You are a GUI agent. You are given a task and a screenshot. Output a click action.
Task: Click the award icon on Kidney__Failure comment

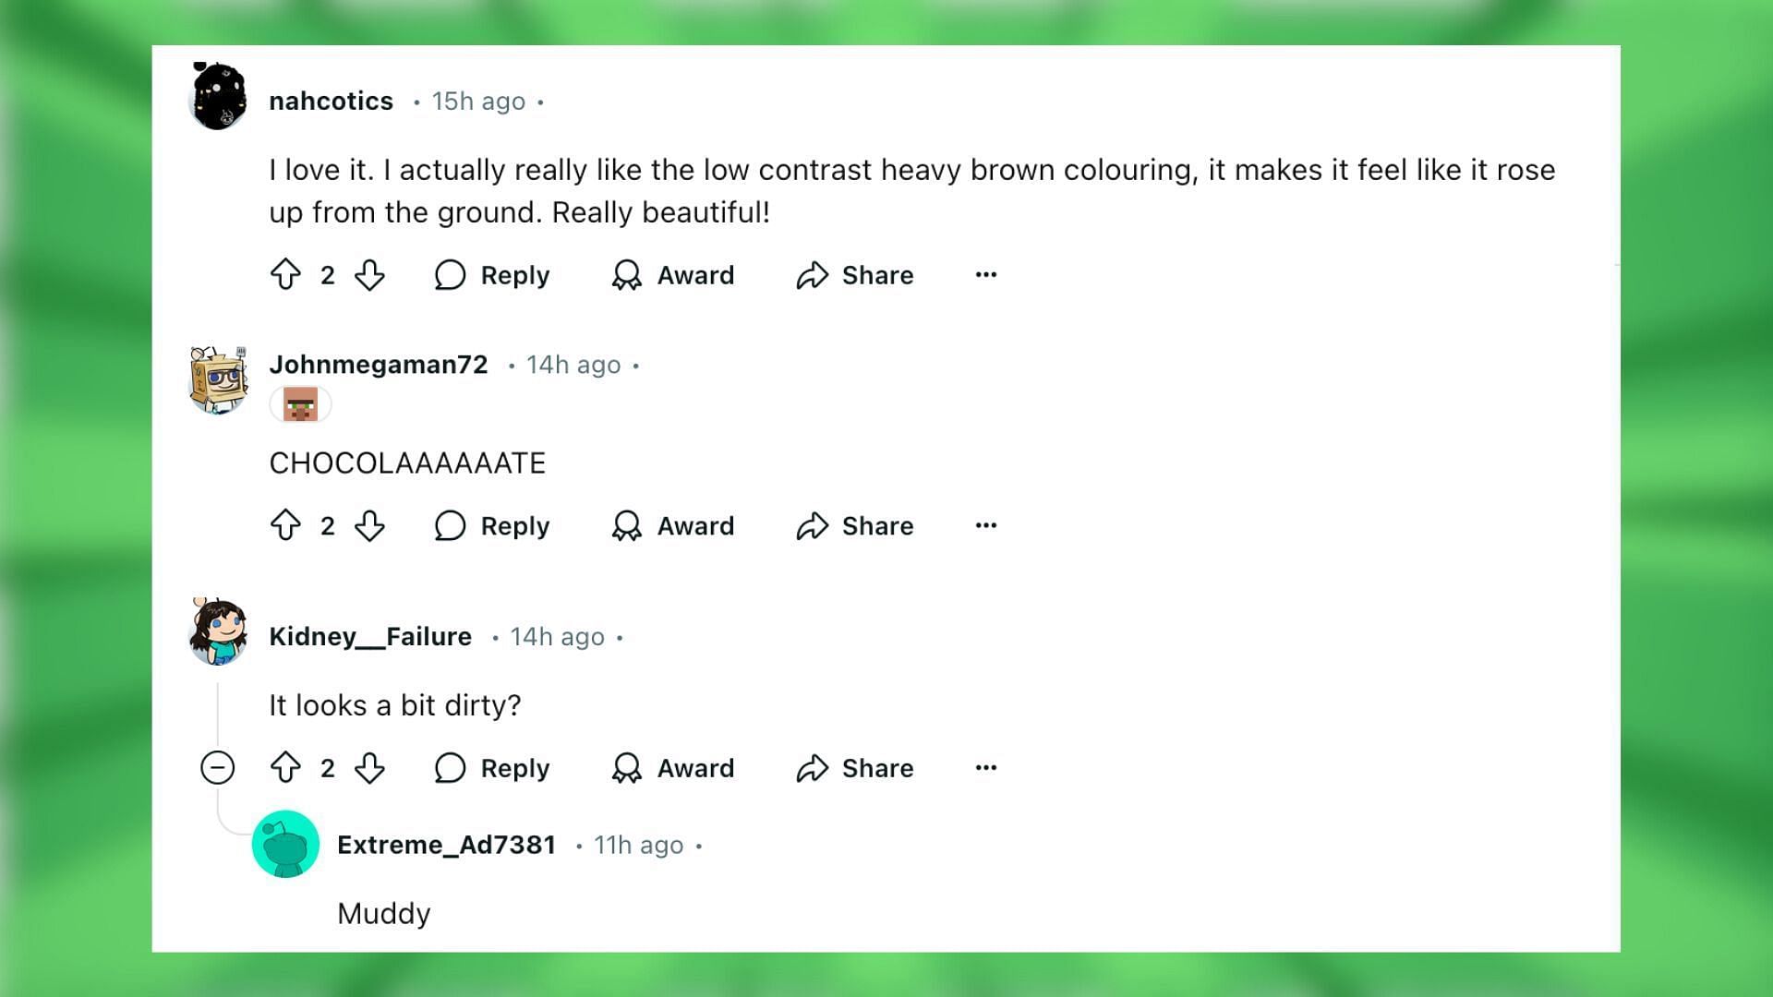pos(628,767)
